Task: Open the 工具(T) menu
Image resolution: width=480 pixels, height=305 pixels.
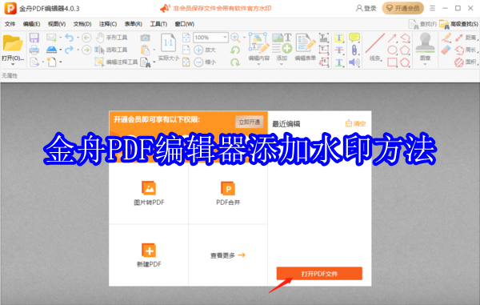Action: point(158,24)
